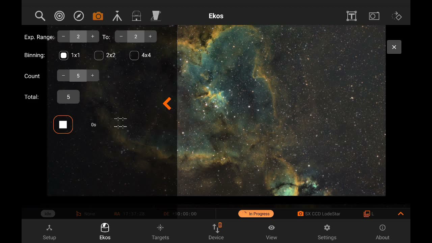Increase the Count value

pos(92,76)
